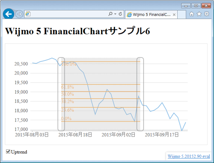Click the 0.0% Fibonacci level label
The width and height of the screenshot is (214, 163).
point(66,119)
